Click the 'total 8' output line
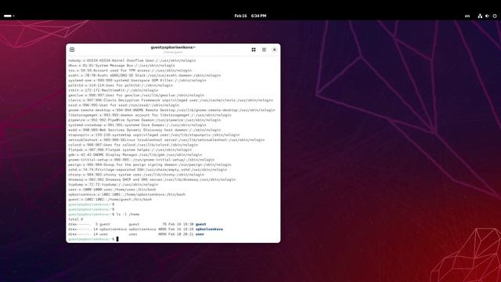 click(x=75, y=219)
